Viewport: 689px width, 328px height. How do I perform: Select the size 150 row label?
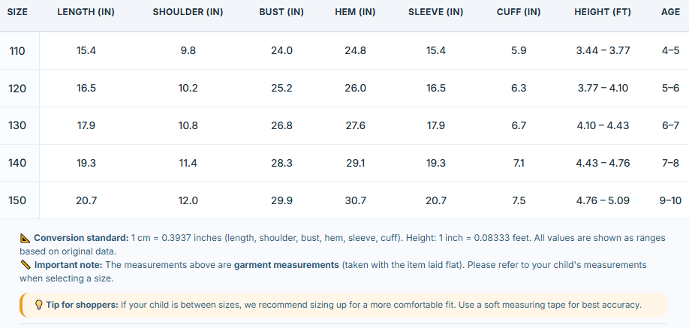click(x=17, y=200)
